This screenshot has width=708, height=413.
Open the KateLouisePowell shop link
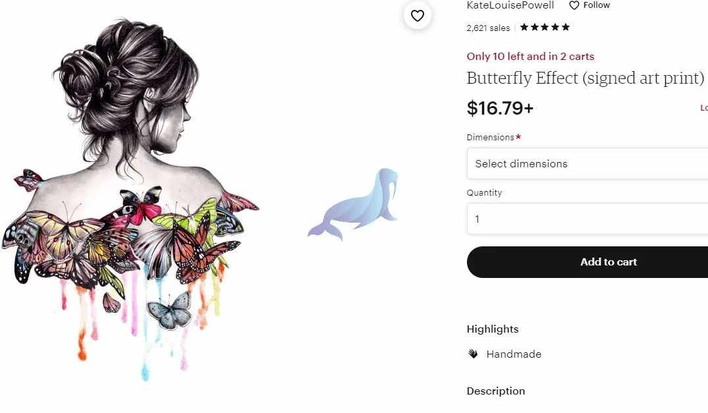[510, 5]
